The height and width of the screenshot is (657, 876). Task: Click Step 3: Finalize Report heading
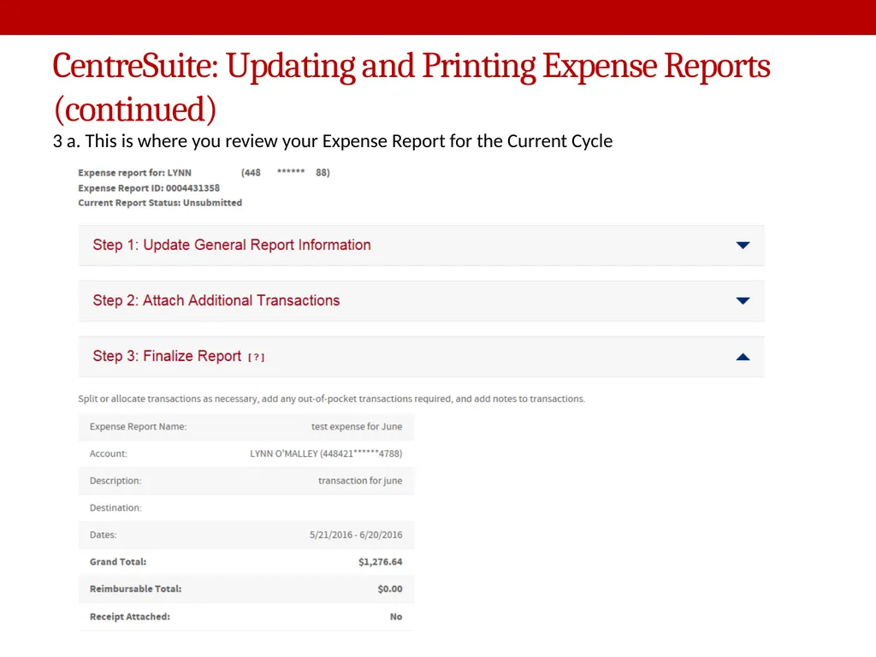point(167,357)
